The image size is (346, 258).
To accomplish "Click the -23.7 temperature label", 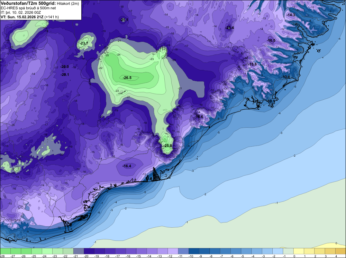I will 84,43.
